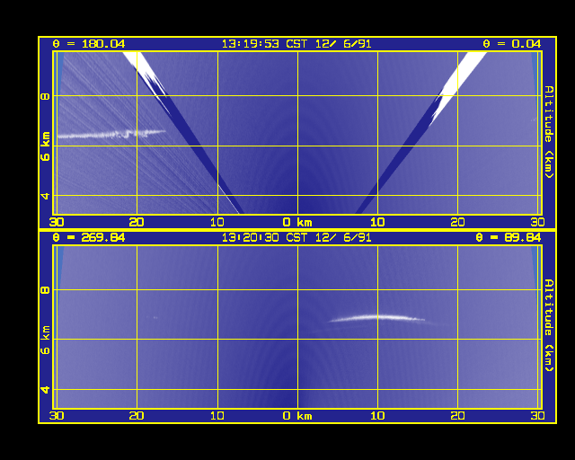Select the lower panel's Altitude (km) axis title

[x=549, y=326]
